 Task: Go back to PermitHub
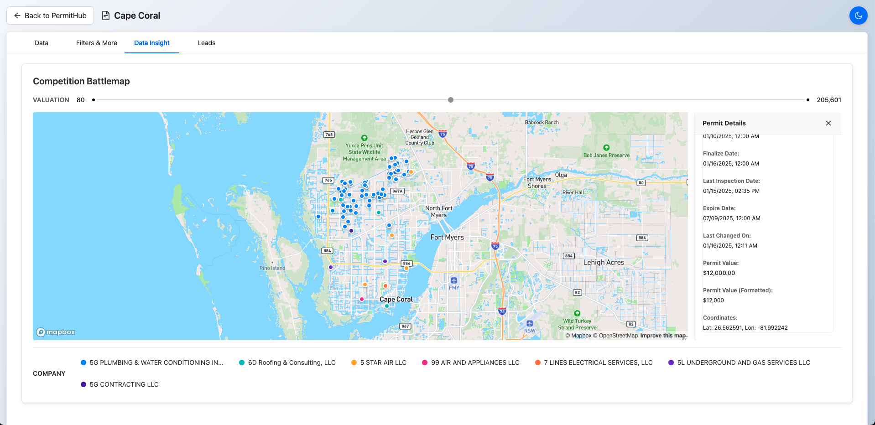tap(50, 16)
